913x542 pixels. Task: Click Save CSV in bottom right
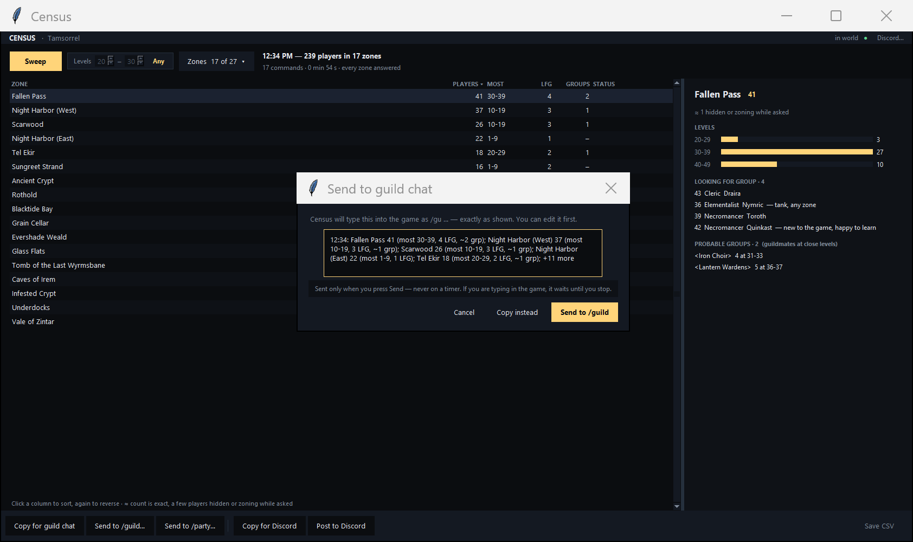pyautogui.click(x=879, y=526)
